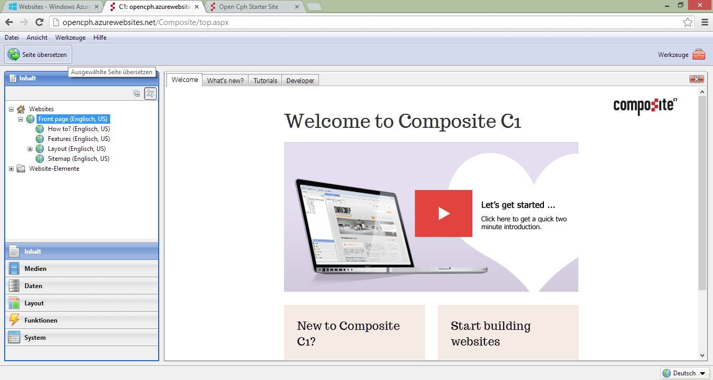Open the Deutsch language dropdown
The image size is (713, 380).
coord(685,373)
